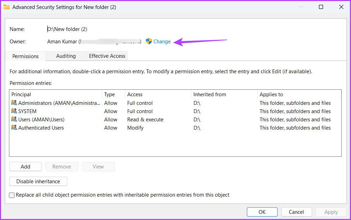Viewport: 351px width, 220px height.
Task: Click the Change owner link
Action: [162, 42]
